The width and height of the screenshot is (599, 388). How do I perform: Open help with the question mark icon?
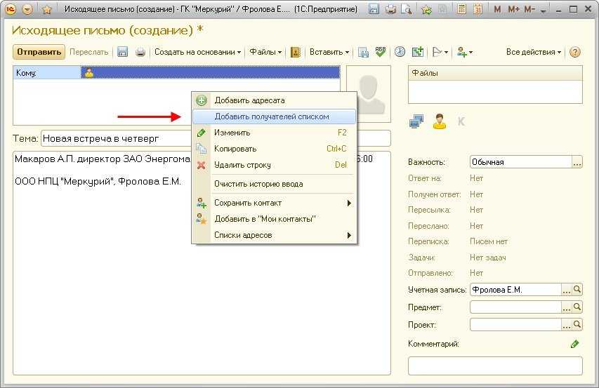(x=575, y=52)
